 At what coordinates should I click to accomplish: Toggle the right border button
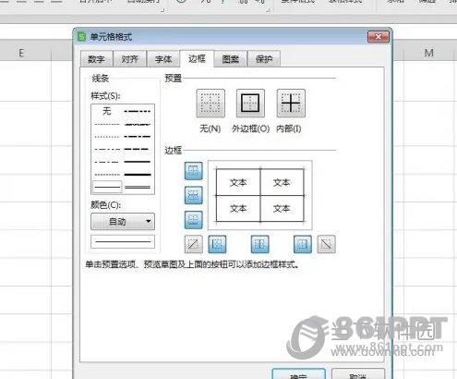(x=303, y=244)
